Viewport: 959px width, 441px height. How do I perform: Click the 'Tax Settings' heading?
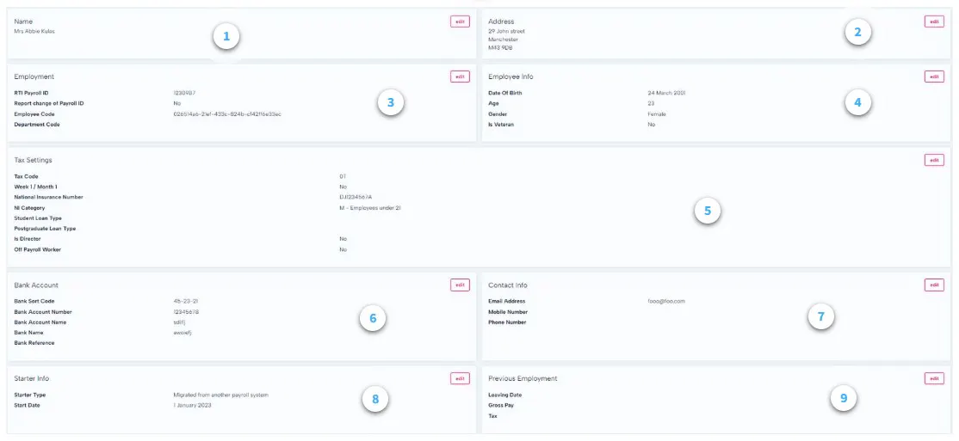[33, 160]
